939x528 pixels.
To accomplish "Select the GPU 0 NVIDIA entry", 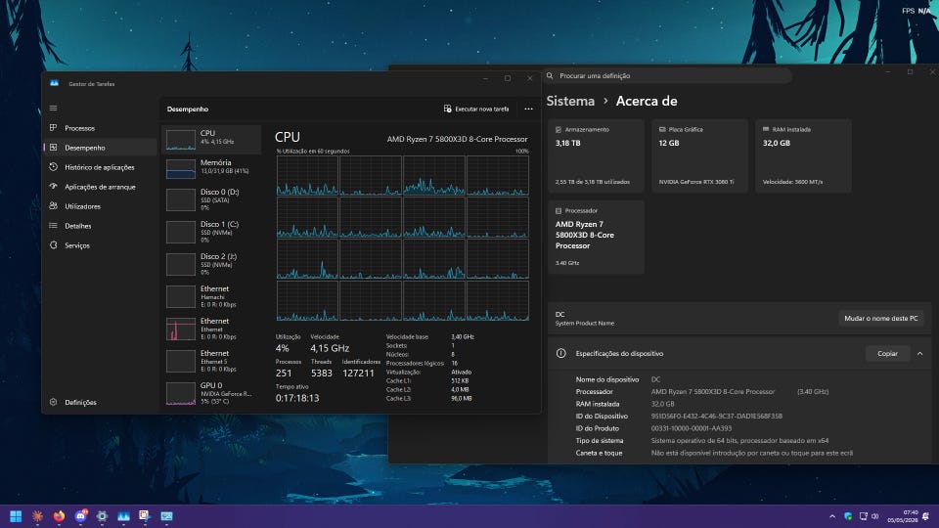I will (211, 394).
